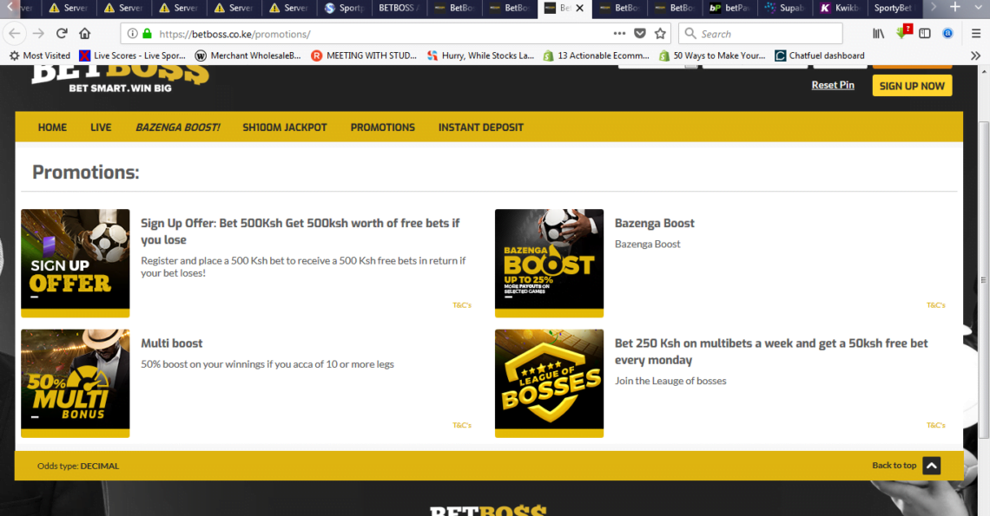The height and width of the screenshot is (516, 990).
Task: Open the SH100M JACKPOT menu item
Action: coord(285,127)
